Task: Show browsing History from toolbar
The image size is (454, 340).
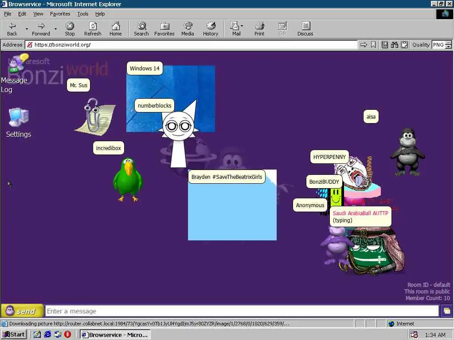Action: [x=211, y=29]
